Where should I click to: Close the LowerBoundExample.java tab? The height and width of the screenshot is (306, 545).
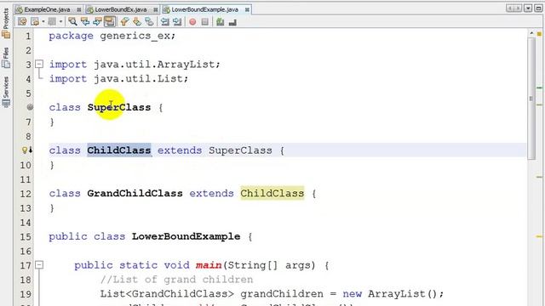(x=247, y=9)
